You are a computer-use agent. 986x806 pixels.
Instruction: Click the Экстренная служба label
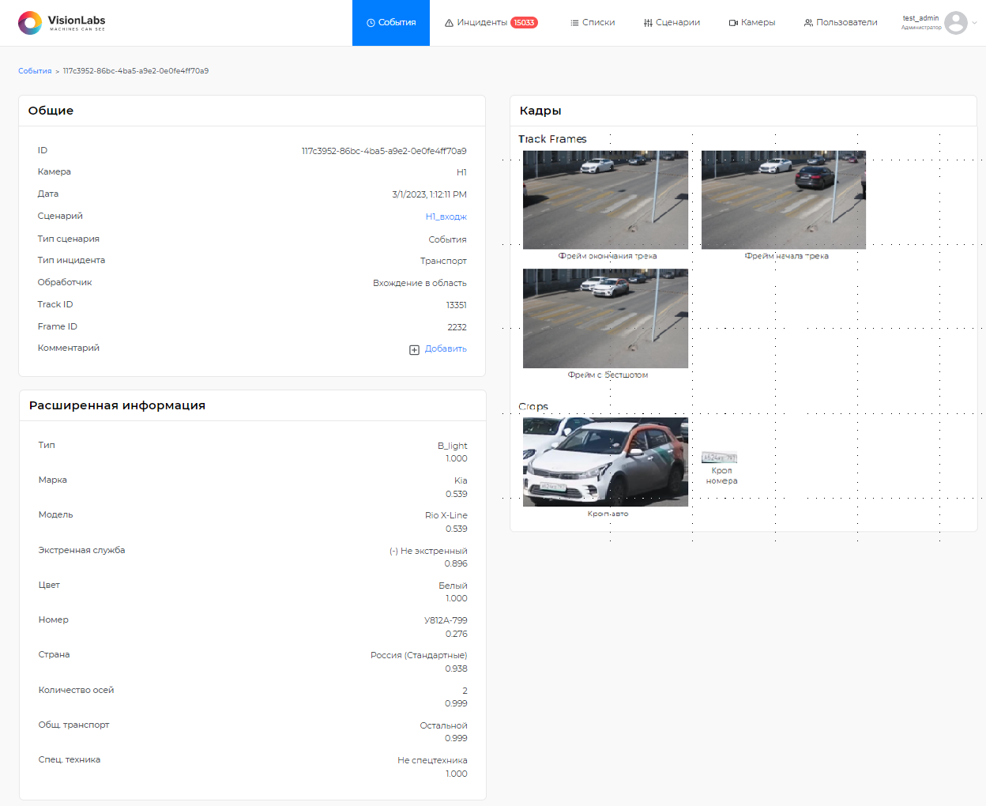click(81, 550)
